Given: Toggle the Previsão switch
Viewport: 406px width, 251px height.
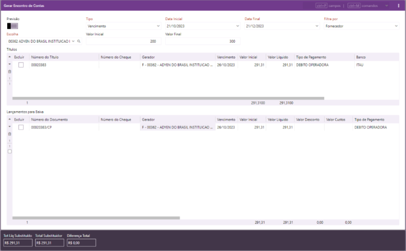Looking at the screenshot, I should pyautogui.click(x=13, y=26).
